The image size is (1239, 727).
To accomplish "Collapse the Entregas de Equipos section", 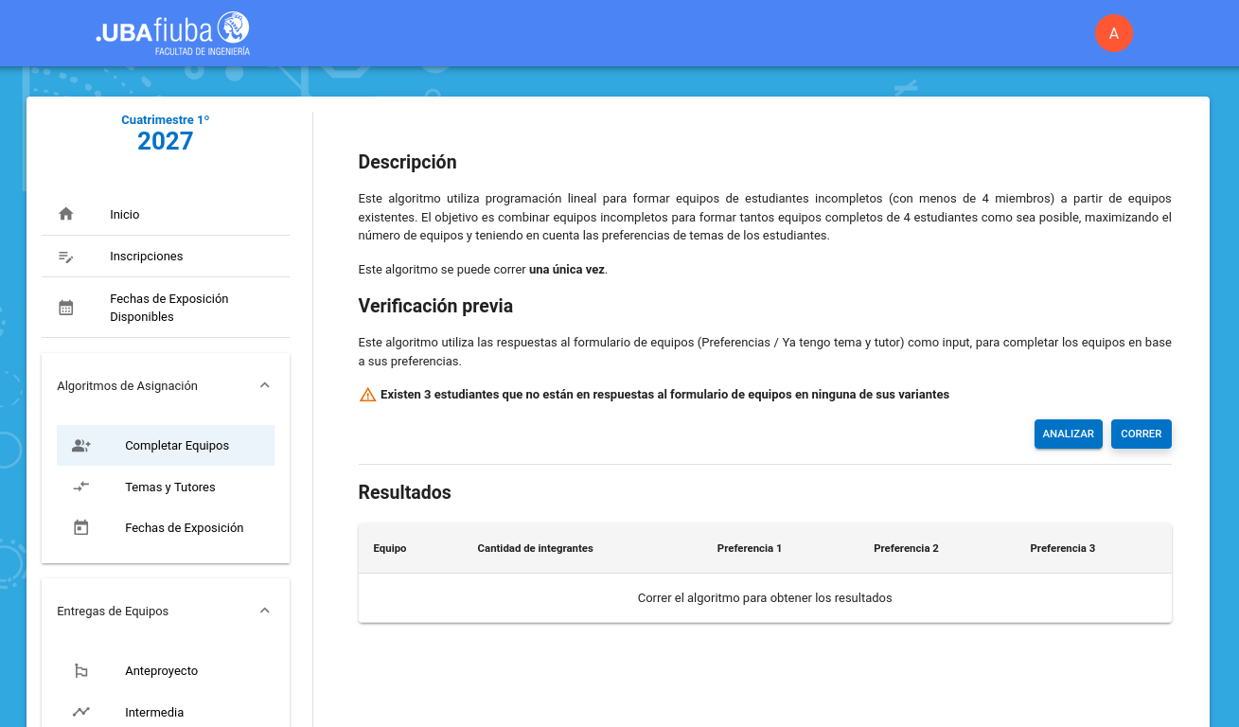I will 265,611.
